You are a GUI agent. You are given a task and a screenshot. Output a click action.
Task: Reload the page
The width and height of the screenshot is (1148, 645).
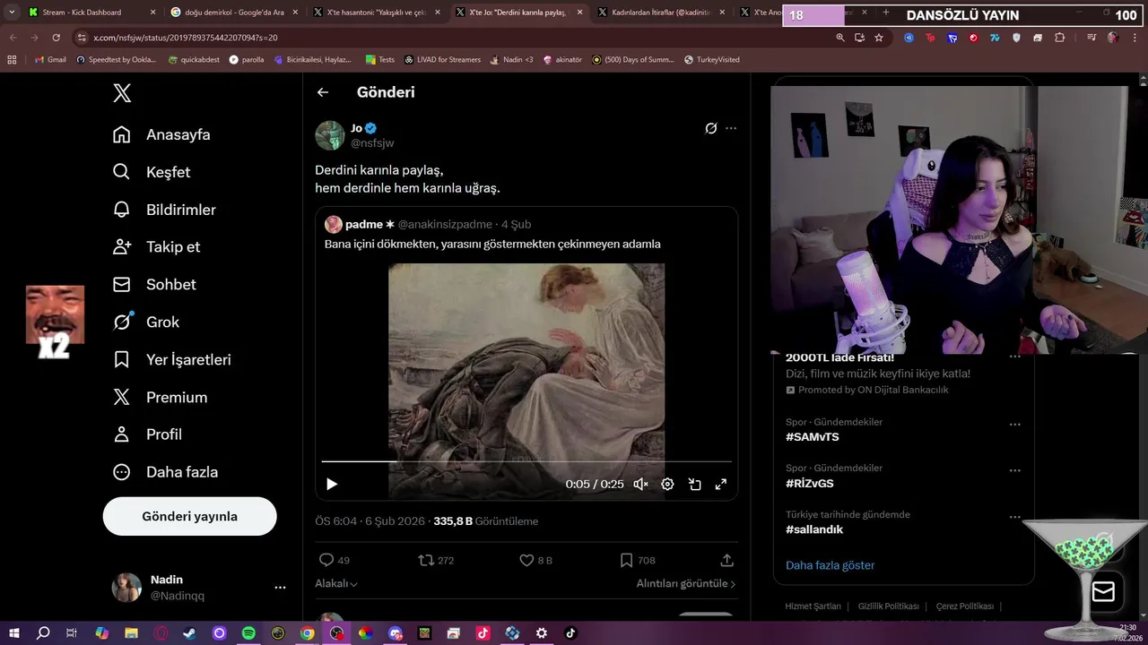click(56, 38)
